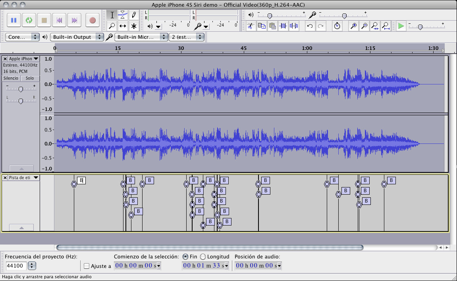Activate the Zoom tool in the tools palette

[x=112, y=25]
